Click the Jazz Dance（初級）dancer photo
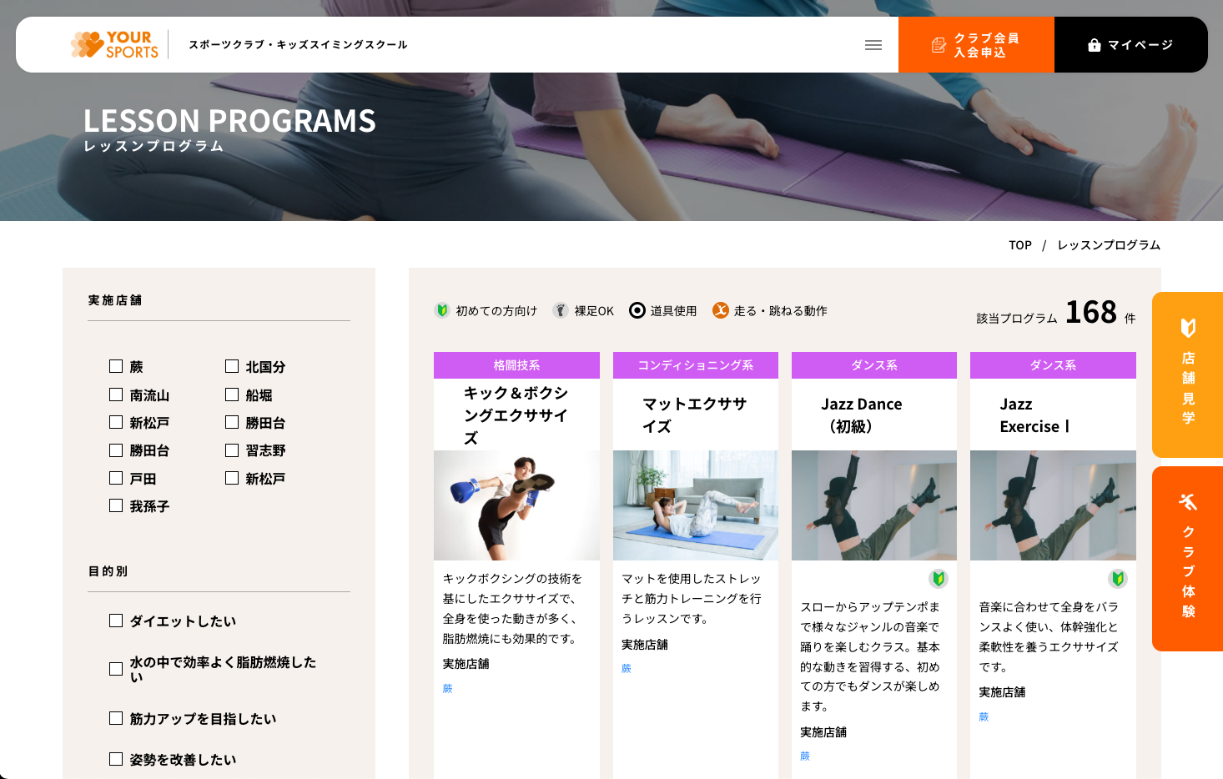 pyautogui.click(x=874, y=505)
